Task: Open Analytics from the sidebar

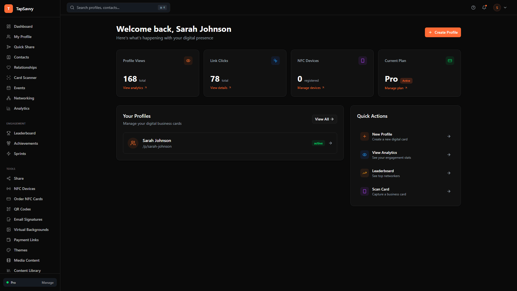Action: pyautogui.click(x=22, y=108)
